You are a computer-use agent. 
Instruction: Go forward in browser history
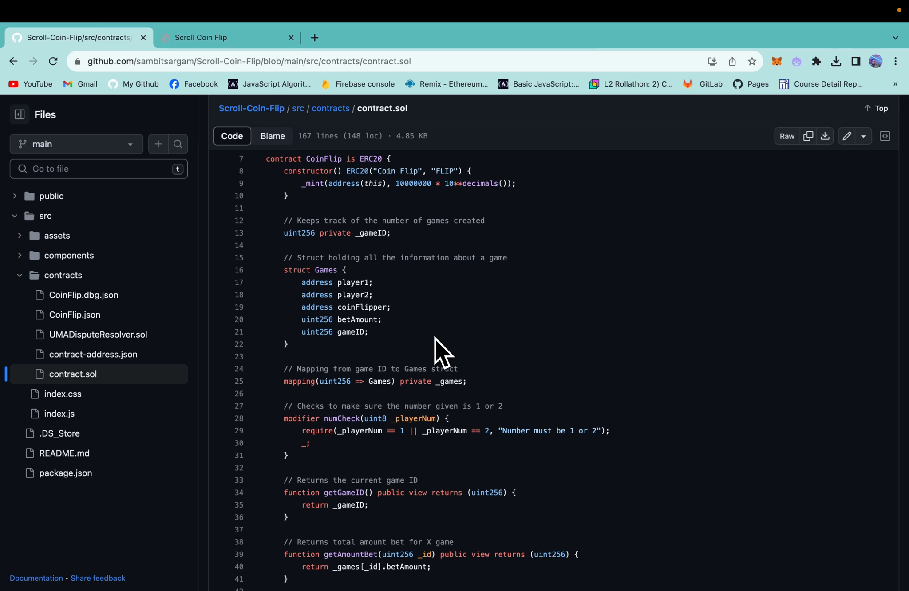tap(33, 61)
